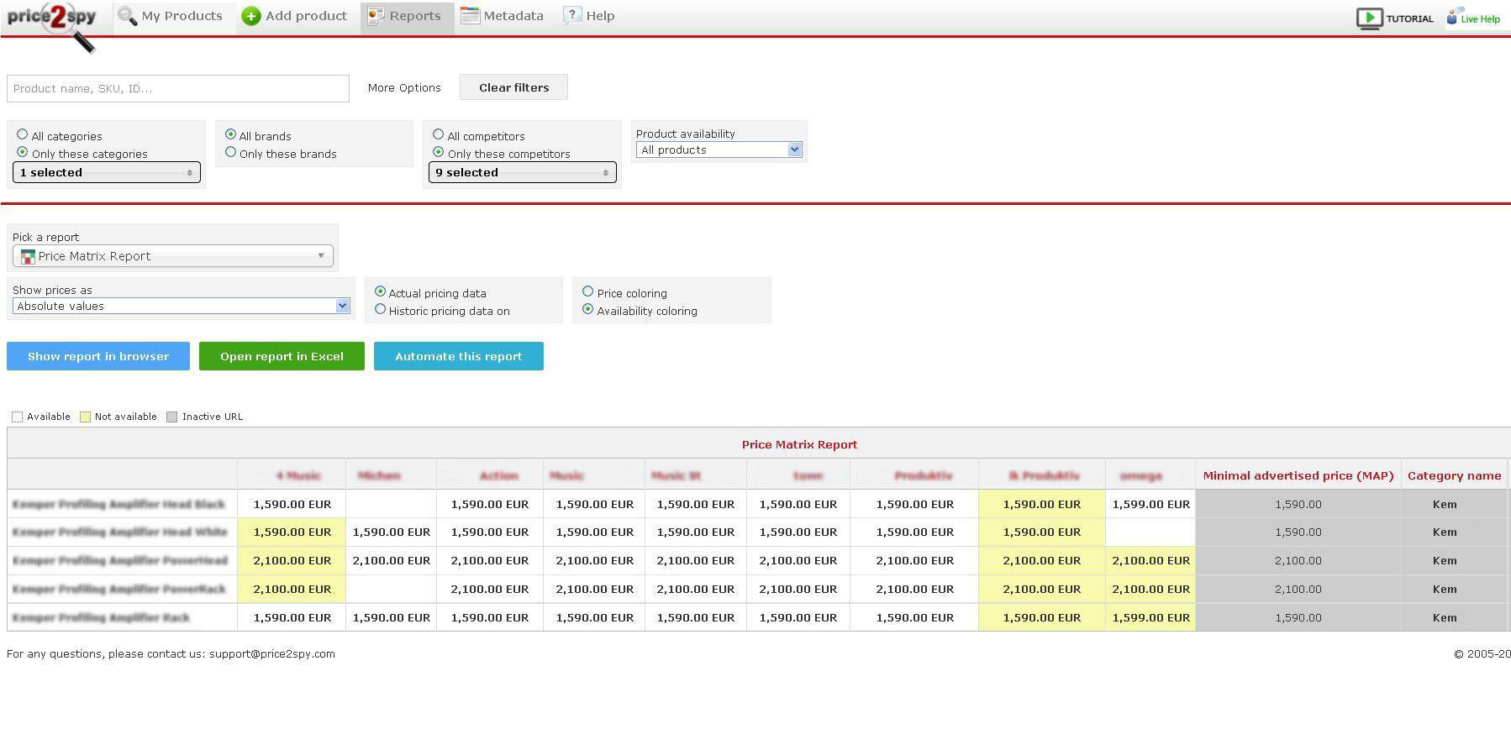Click the price2spy logo

52,26
